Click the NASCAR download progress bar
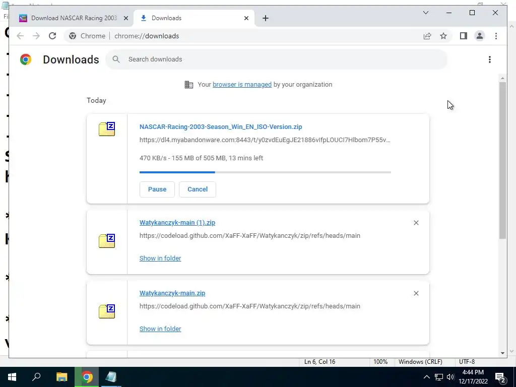 point(265,172)
